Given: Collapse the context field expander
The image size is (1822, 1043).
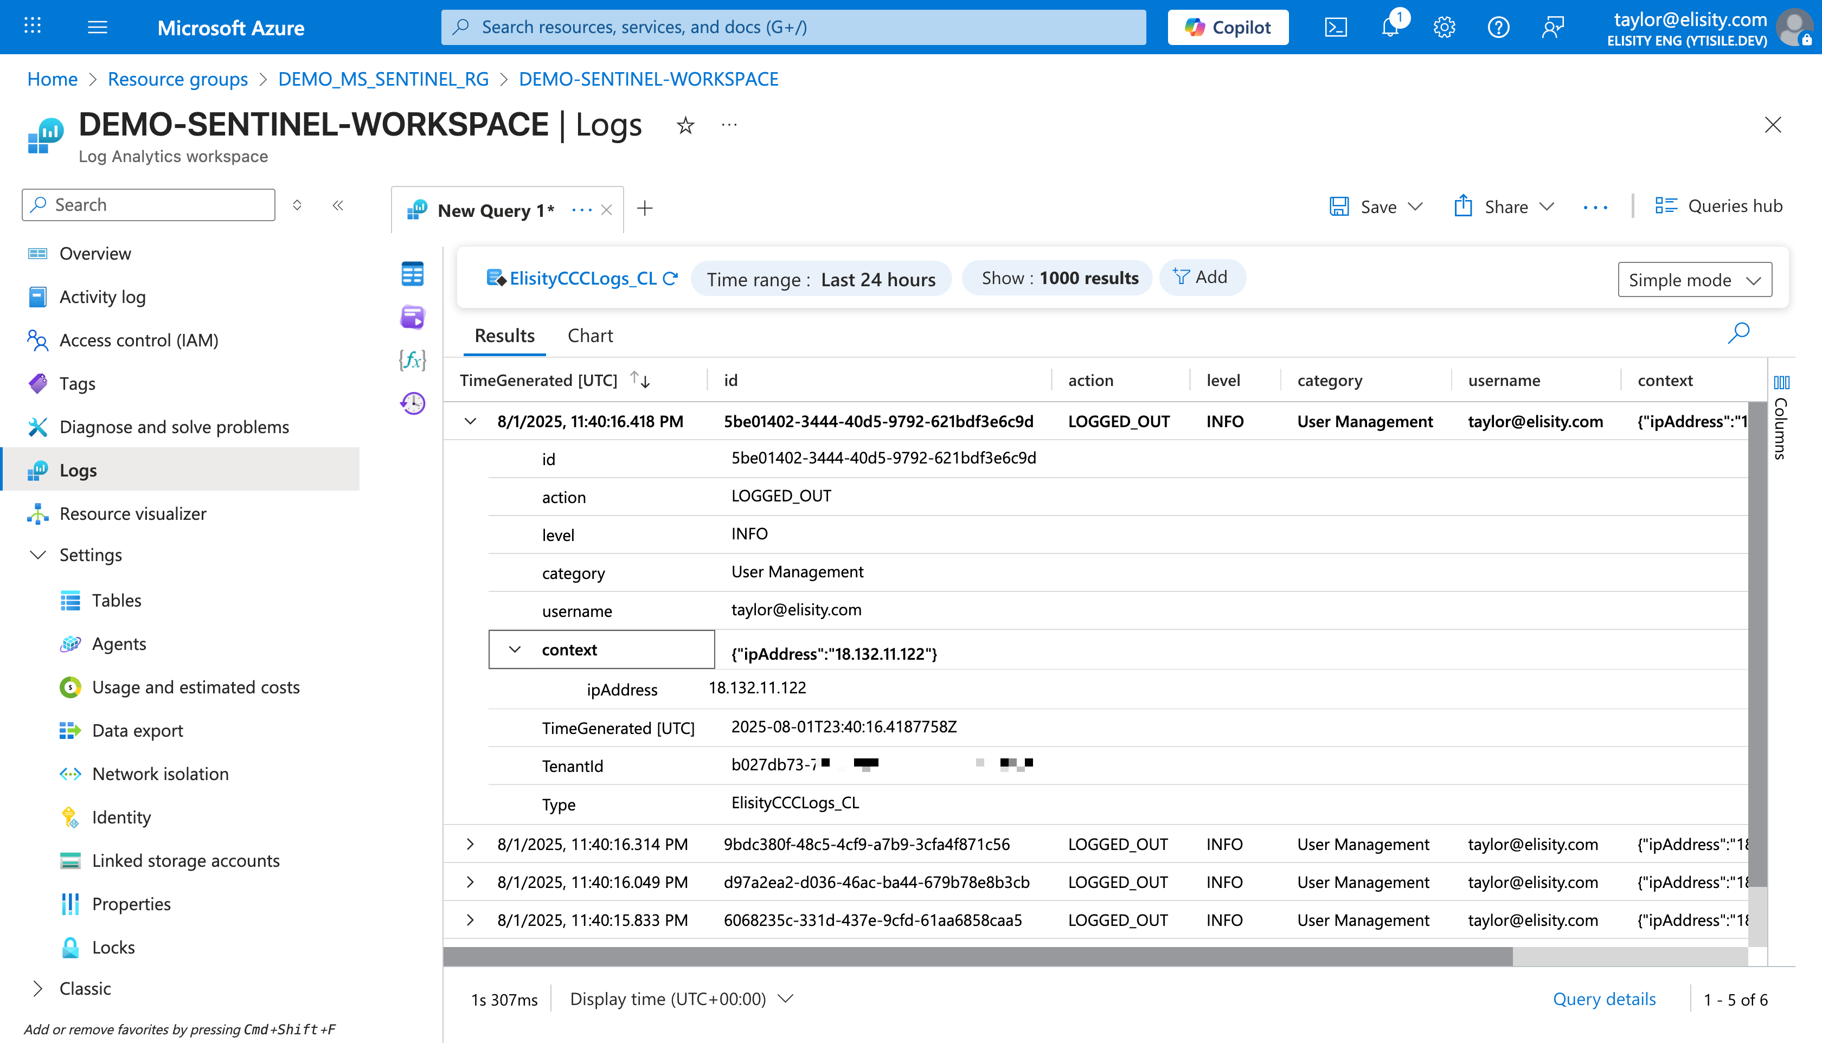Looking at the screenshot, I should click(515, 650).
